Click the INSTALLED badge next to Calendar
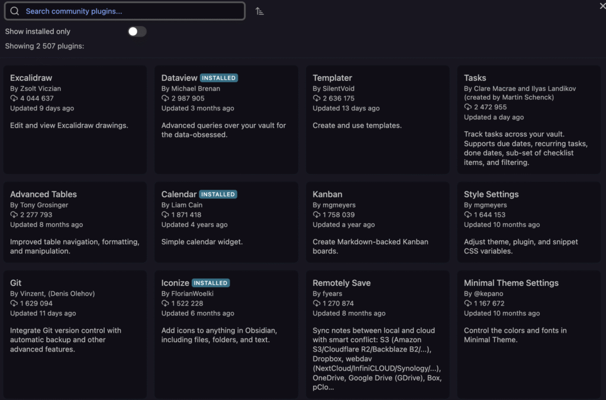606x400 pixels. click(218, 194)
